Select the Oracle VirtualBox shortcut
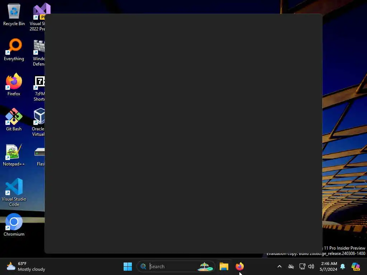 pos(39,122)
